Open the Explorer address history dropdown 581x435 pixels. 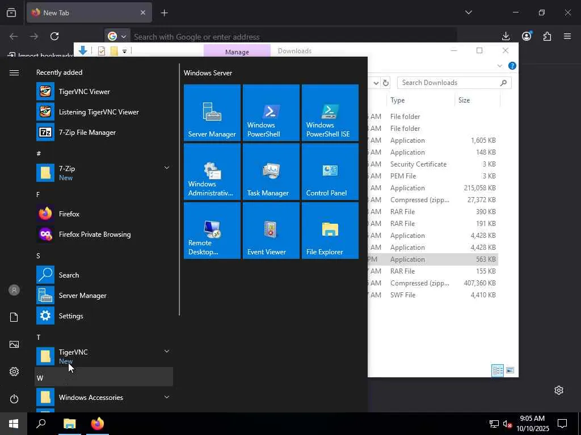(x=376, y=83)
